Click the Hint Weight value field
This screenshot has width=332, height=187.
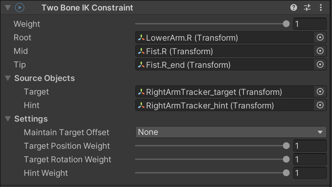pyautogui.click(x=310, y=173)
